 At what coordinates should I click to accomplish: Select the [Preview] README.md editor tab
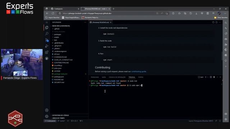[101, 22]
